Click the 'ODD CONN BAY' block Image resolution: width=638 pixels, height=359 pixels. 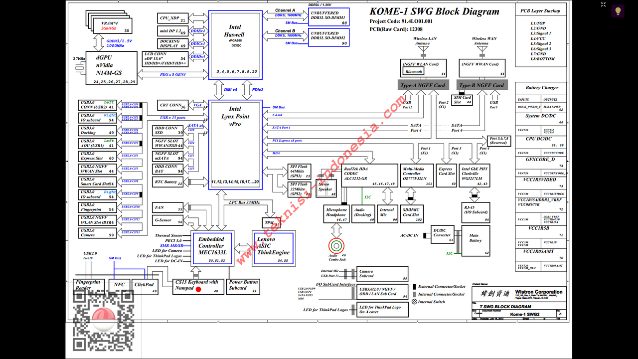[168, 169]
